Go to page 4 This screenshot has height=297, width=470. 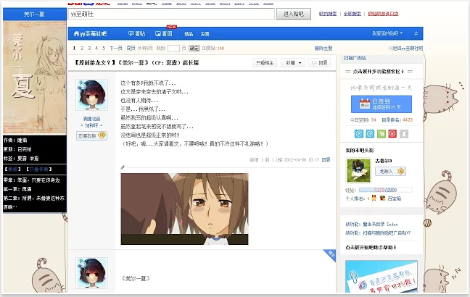96,48
